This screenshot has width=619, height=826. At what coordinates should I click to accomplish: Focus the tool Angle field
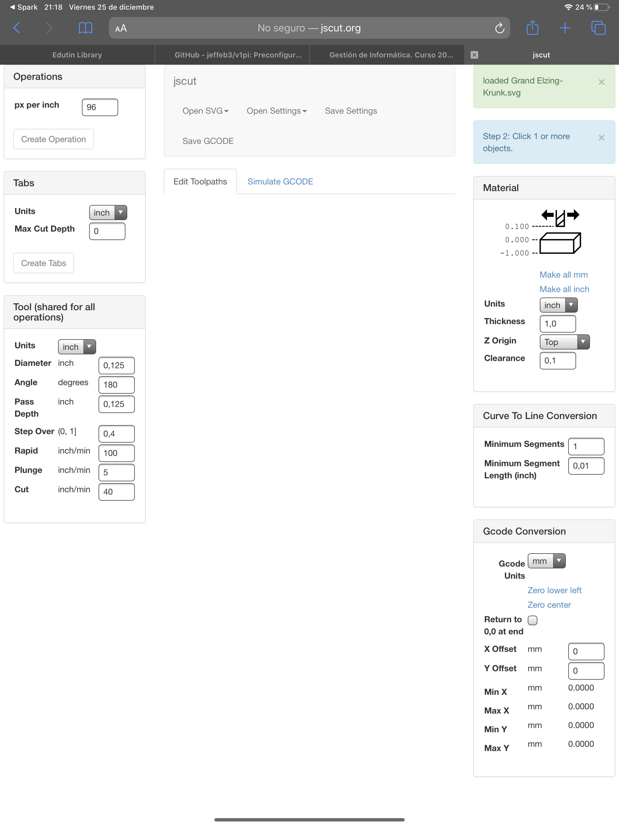[116, 385]
